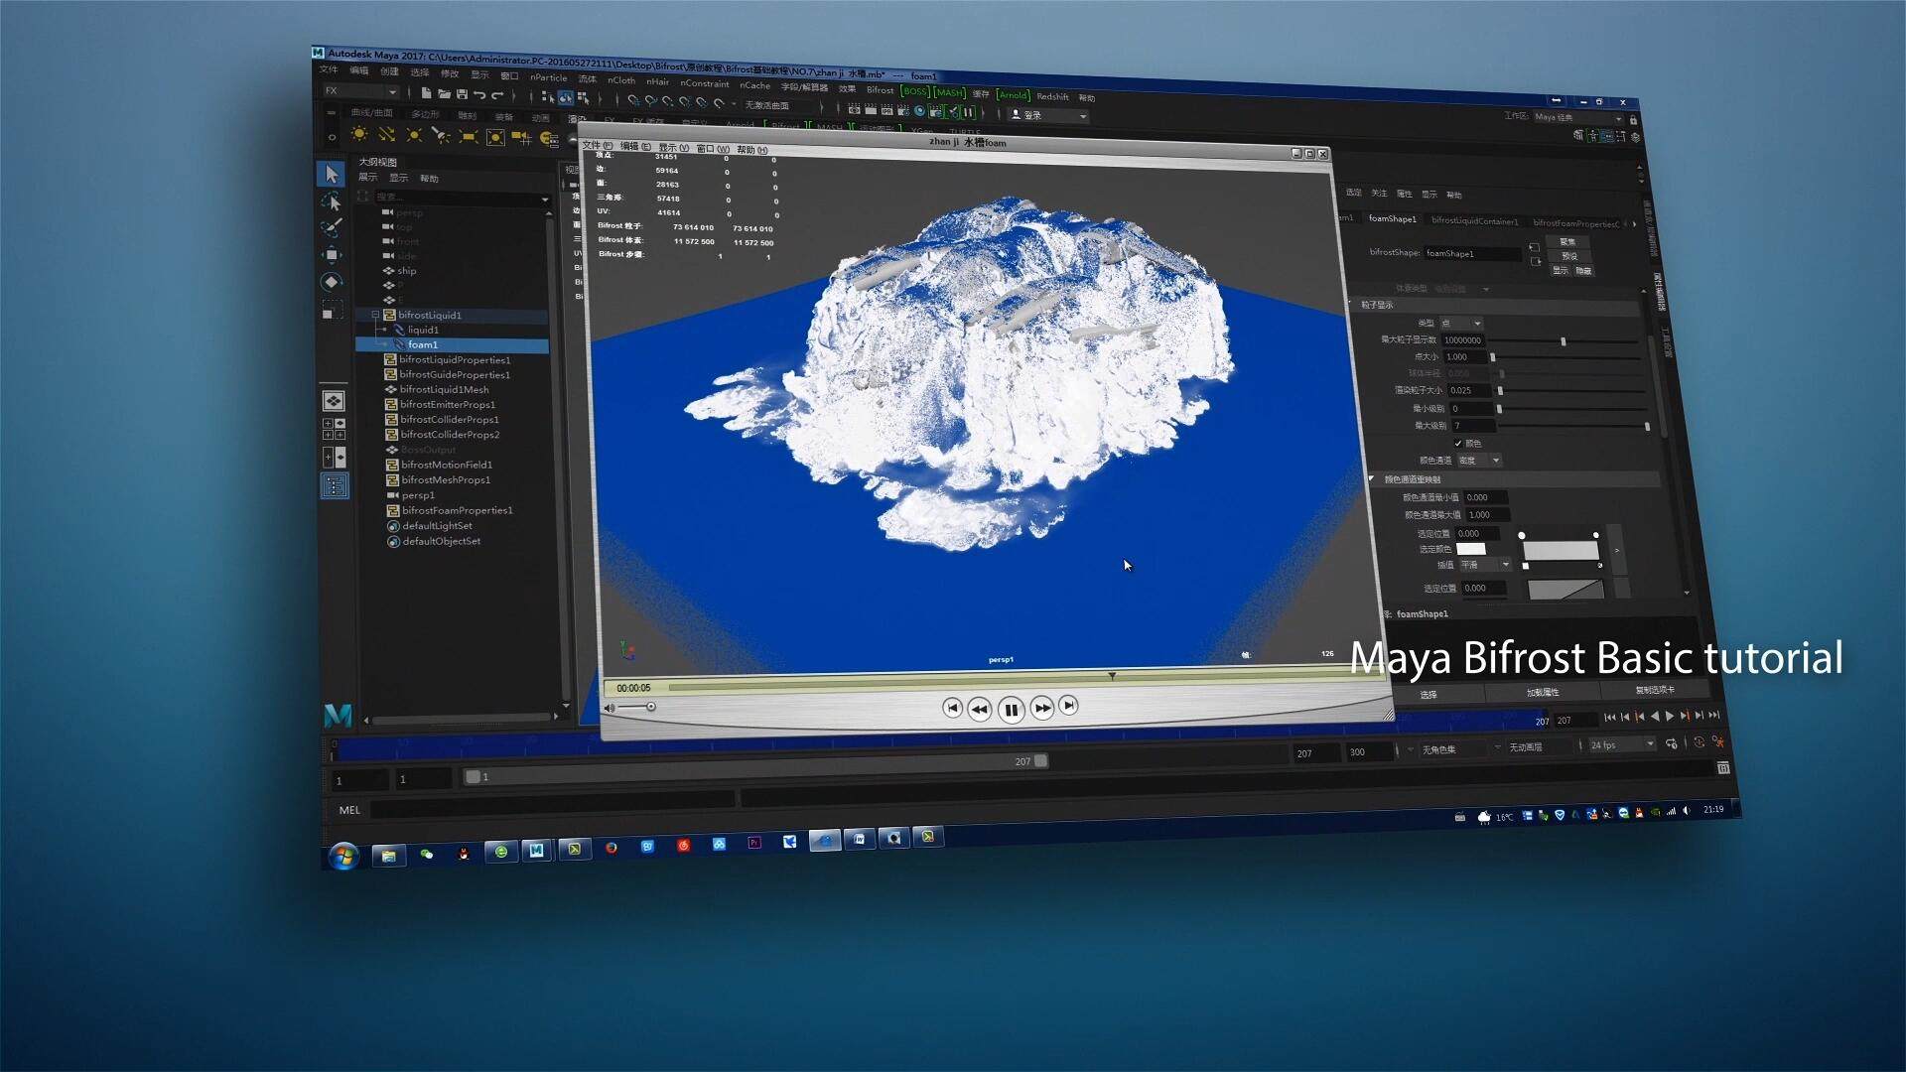Click the 预设 presets button
Image resolution: width=1906 pixels, height=1072 pixels.
click(x=1569, y=256)
